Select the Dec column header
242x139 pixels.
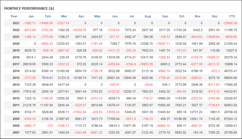tap(215, 16)
